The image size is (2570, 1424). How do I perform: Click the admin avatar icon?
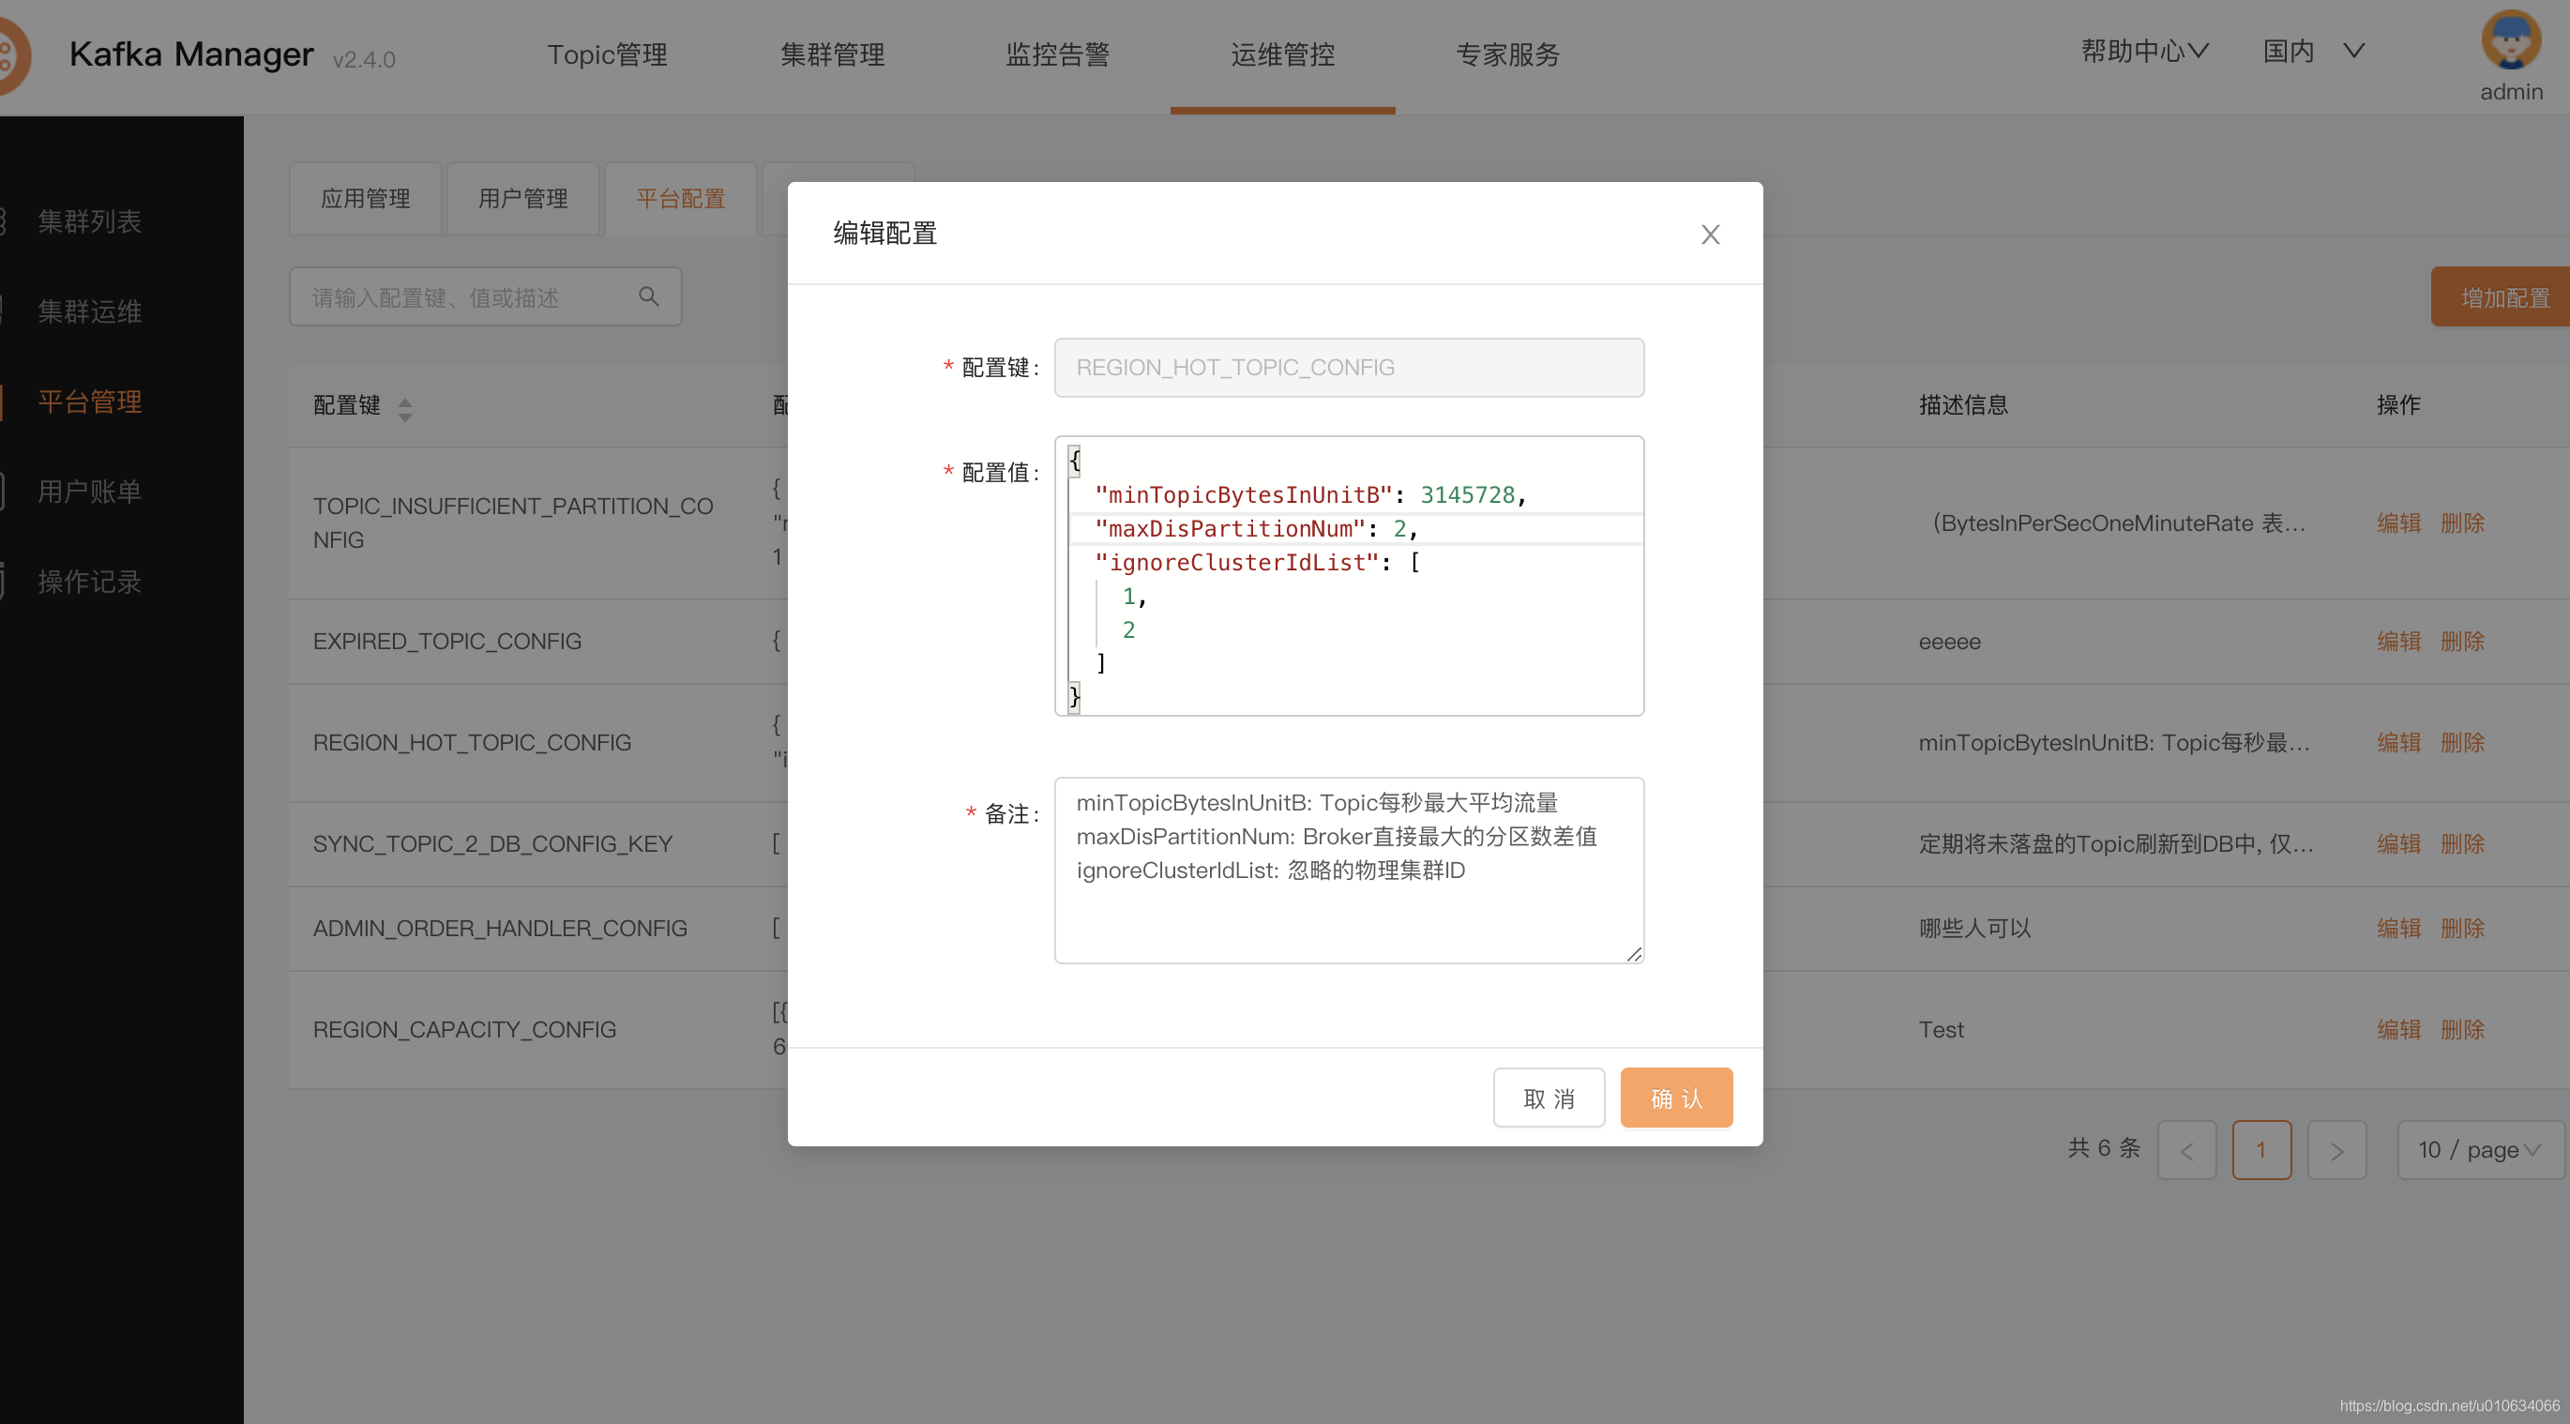tap(2510, 42)
